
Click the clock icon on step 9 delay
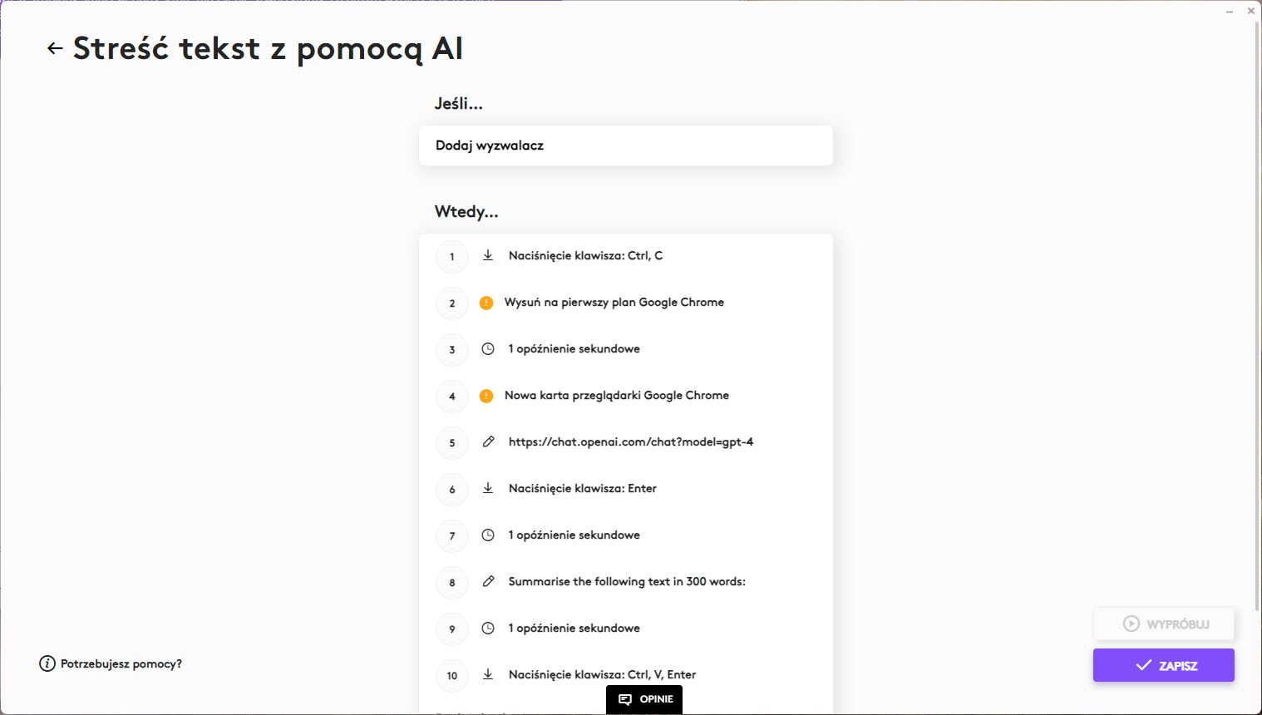pyautogui.click(x=488, y=628)
